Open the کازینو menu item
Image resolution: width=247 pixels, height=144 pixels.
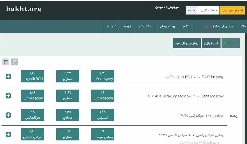pyautogui.click(x=128, y=26)
